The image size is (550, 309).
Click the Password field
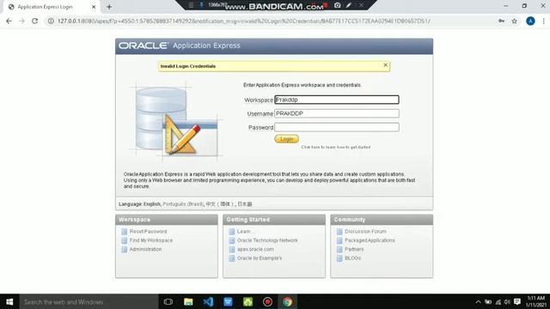tap(337, 127)
